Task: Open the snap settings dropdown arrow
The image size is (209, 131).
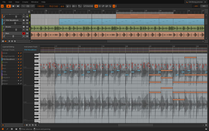Action: tap(116, 6)
